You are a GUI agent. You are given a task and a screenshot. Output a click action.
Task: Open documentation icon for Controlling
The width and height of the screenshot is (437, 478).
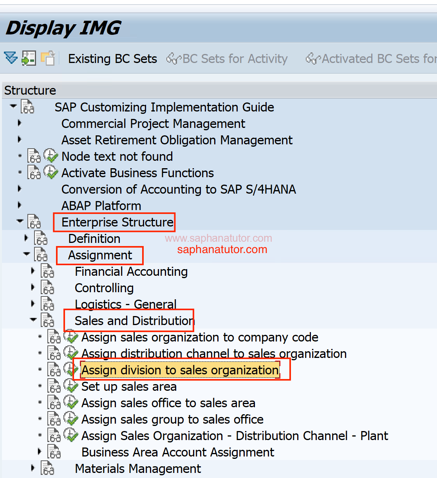click(x=47, y=287)
